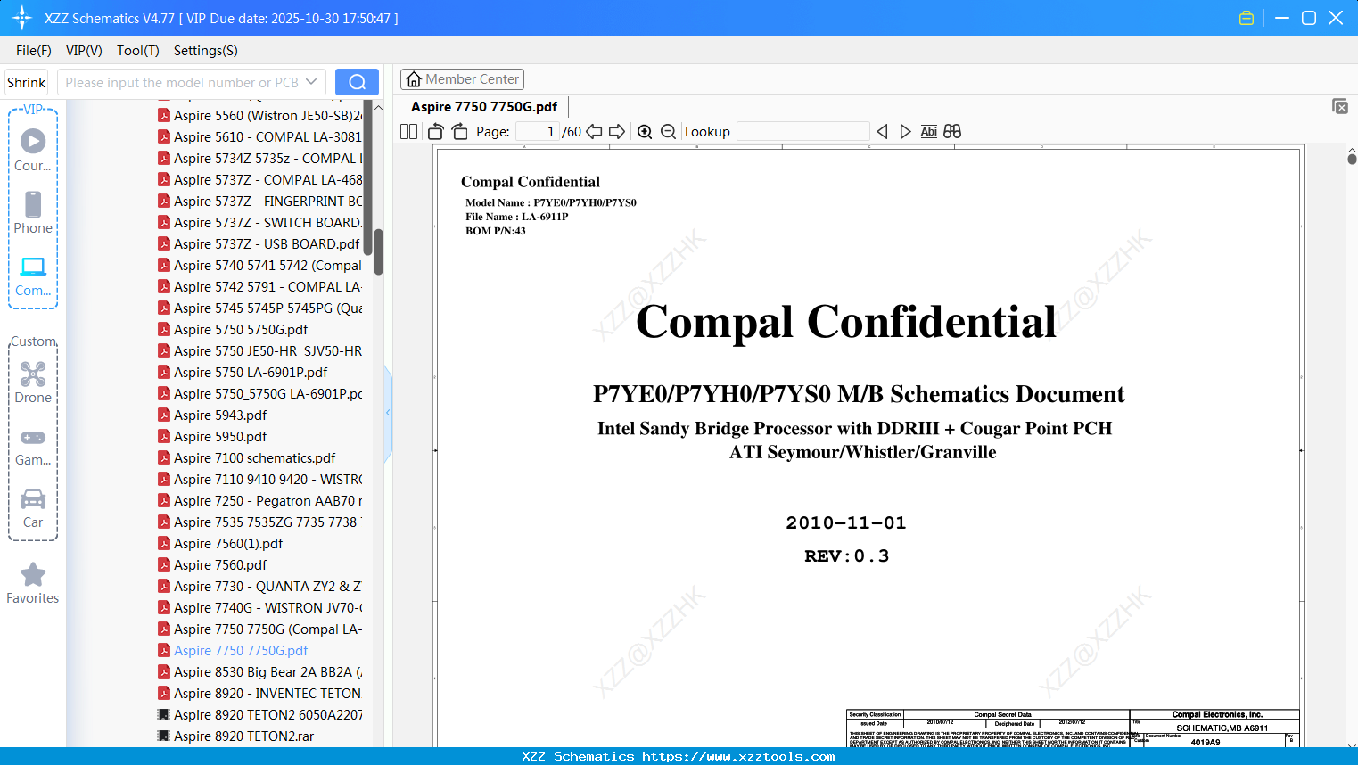Expand the model number dropdown arrow
This screenshot has height=765, width=1358.
click(x=311, y=82)
